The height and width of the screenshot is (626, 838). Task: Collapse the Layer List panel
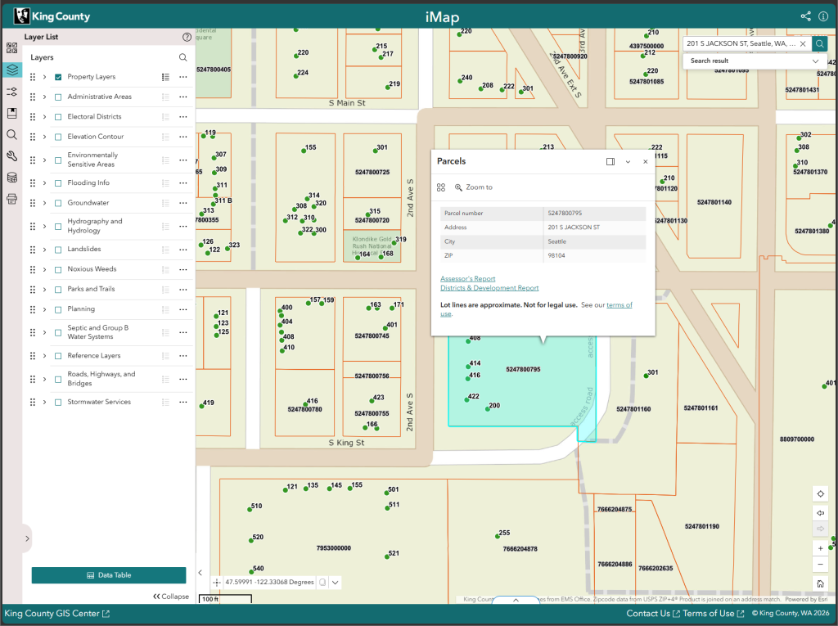point(171,596)
